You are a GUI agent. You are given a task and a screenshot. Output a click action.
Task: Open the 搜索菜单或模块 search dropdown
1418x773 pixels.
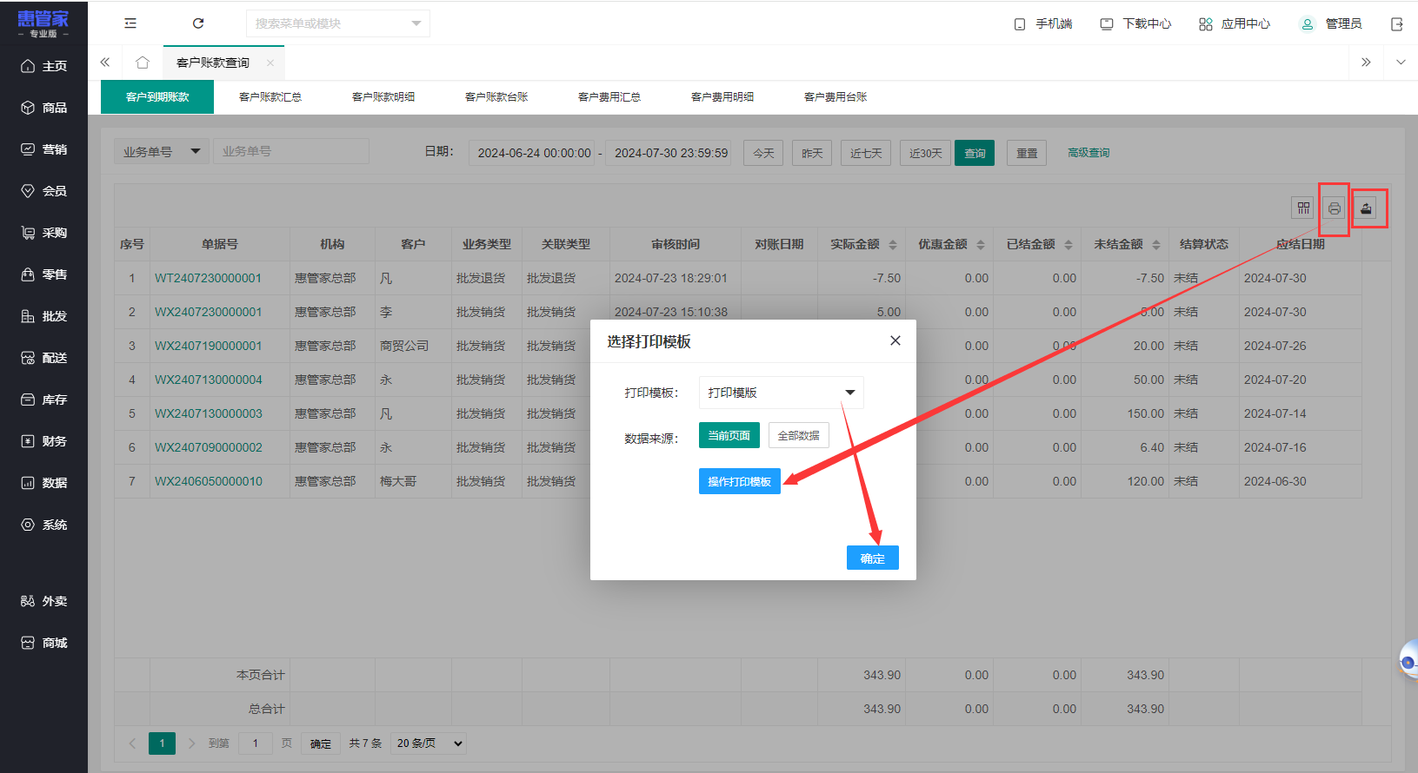pyautogui.click(x=338, y=23)
